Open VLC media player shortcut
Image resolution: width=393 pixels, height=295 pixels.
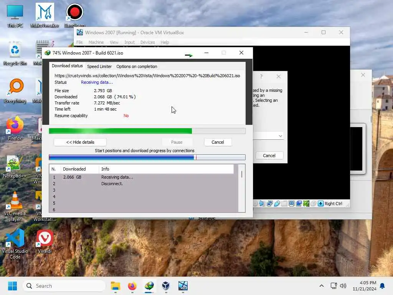(15, 206)
